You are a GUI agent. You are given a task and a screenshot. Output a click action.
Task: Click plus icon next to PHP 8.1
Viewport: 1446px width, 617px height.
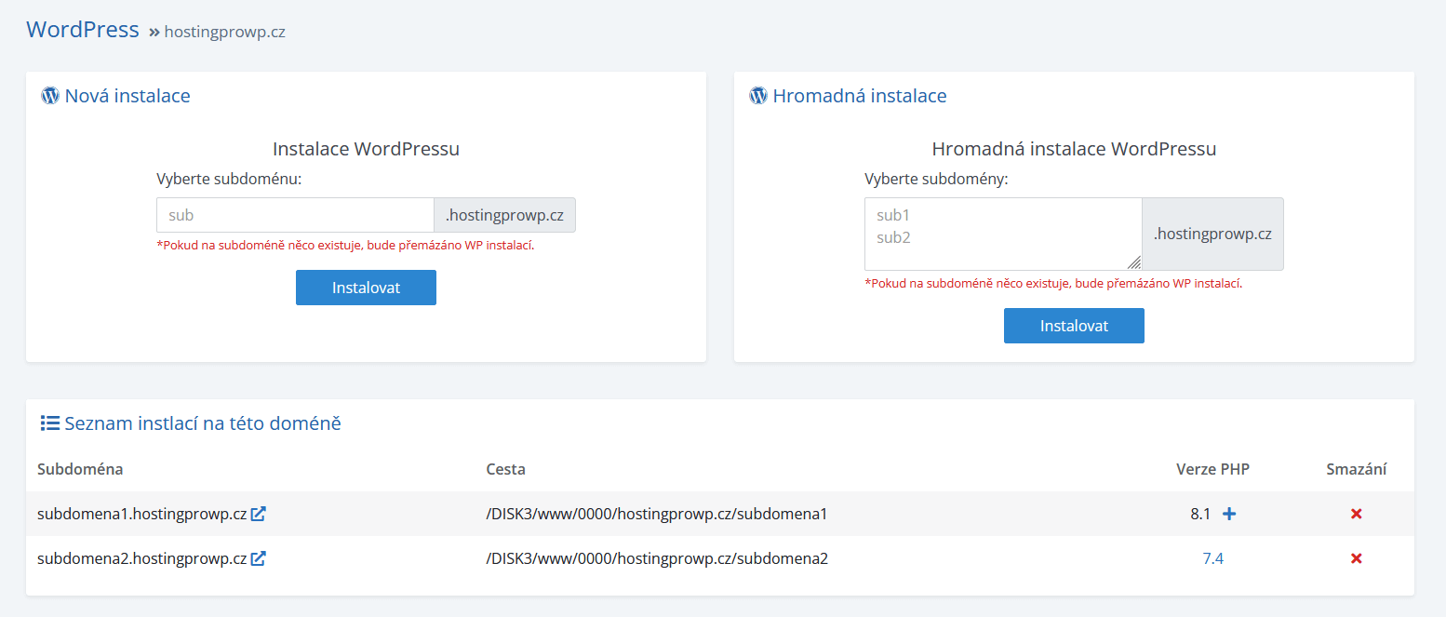(1229, 514)
